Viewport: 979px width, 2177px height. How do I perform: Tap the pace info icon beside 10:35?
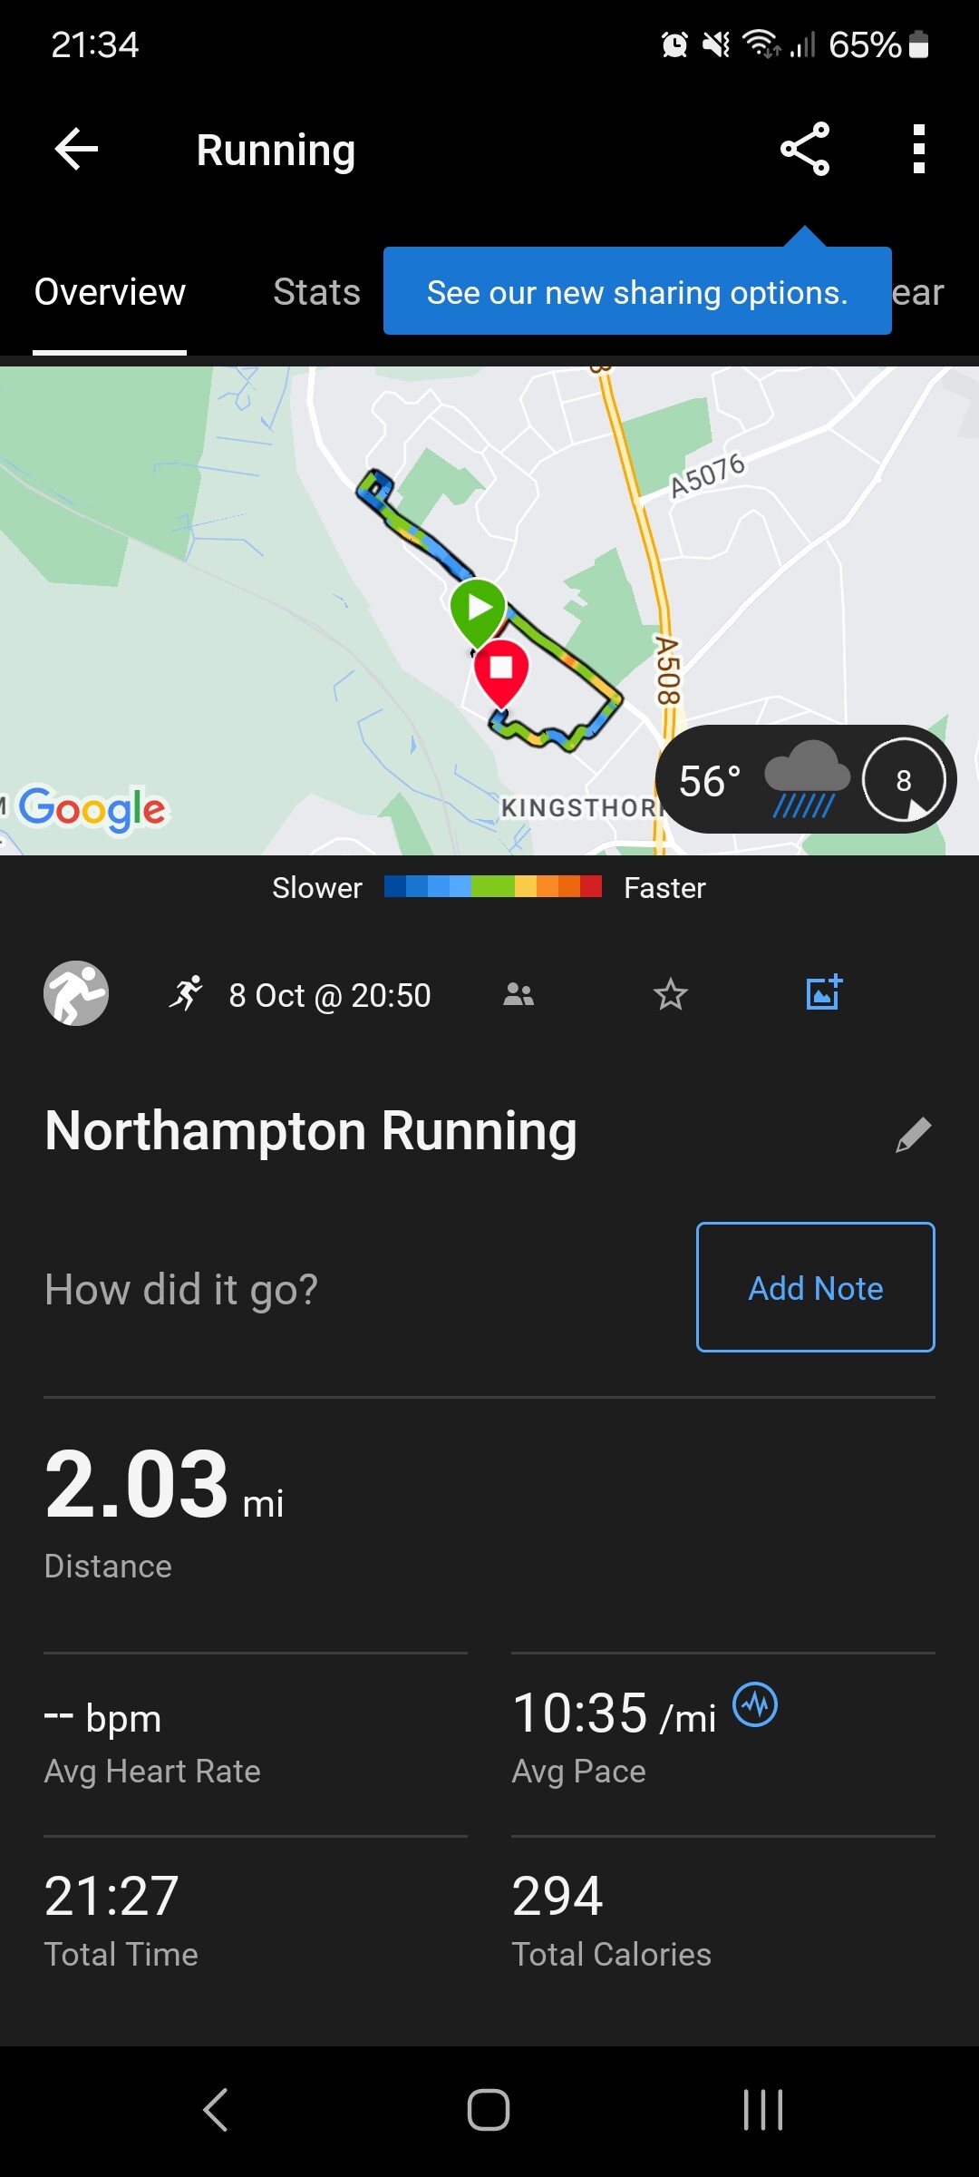(755, 1705)
